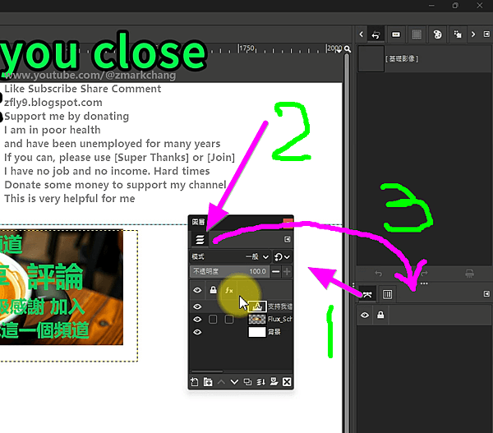
Task: Hide the Flux_Sch layer visibility eye
Action: [197, 319]
